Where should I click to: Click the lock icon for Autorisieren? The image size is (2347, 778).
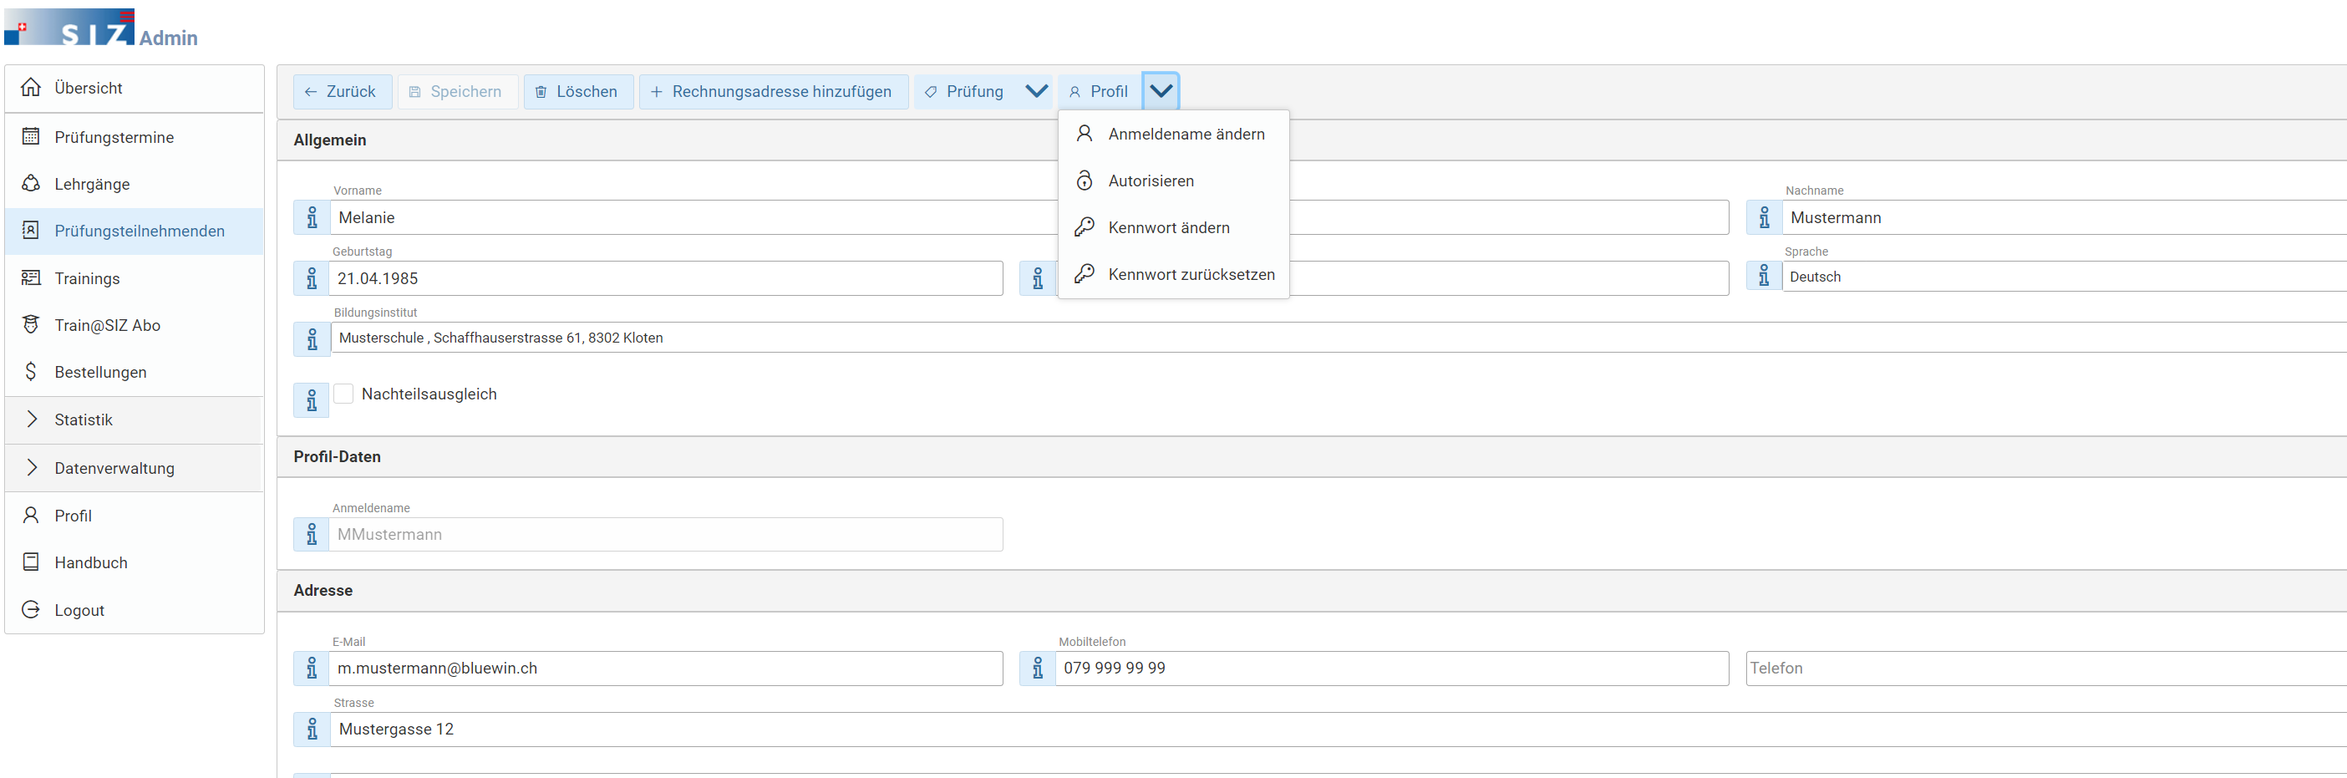1085,181
